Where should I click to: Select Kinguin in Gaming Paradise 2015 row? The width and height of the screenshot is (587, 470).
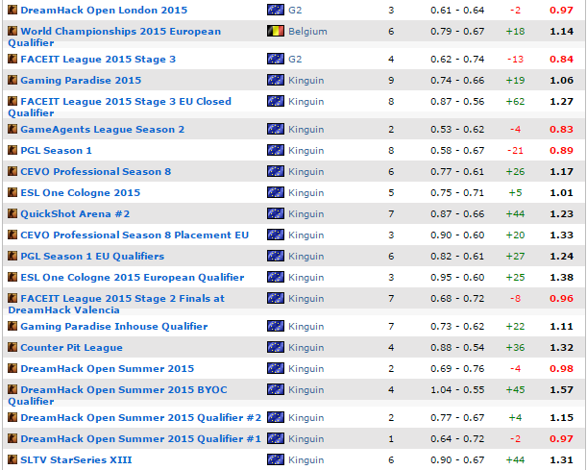tap(306, 81)
